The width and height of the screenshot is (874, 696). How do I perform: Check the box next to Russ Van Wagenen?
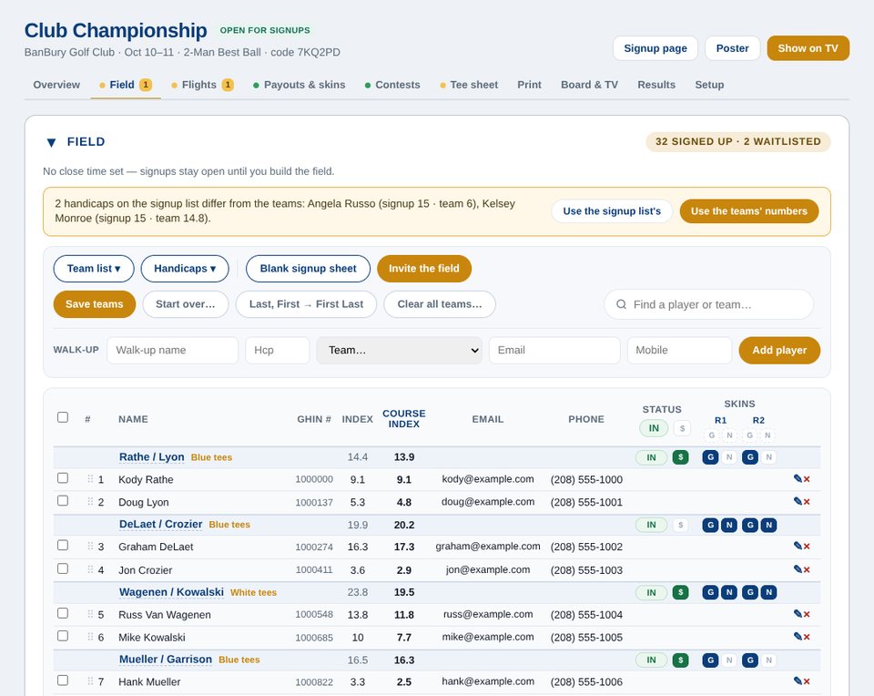tap(63, 613)
